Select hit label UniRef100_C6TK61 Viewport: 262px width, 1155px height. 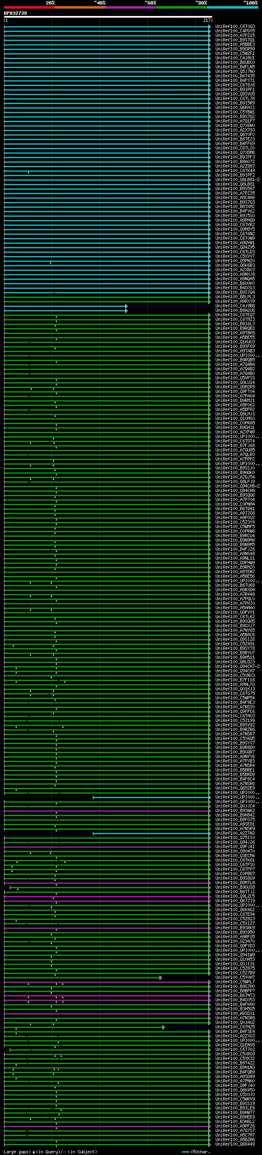coord(235,860)
